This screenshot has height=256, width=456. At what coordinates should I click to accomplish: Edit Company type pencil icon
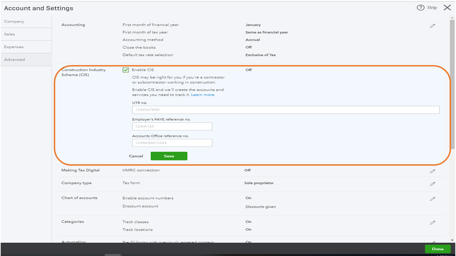coord(432,184)
